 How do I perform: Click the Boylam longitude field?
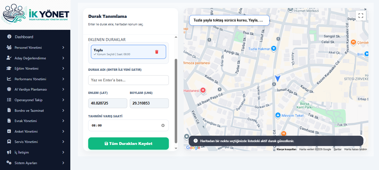click(x=149, y=103)
